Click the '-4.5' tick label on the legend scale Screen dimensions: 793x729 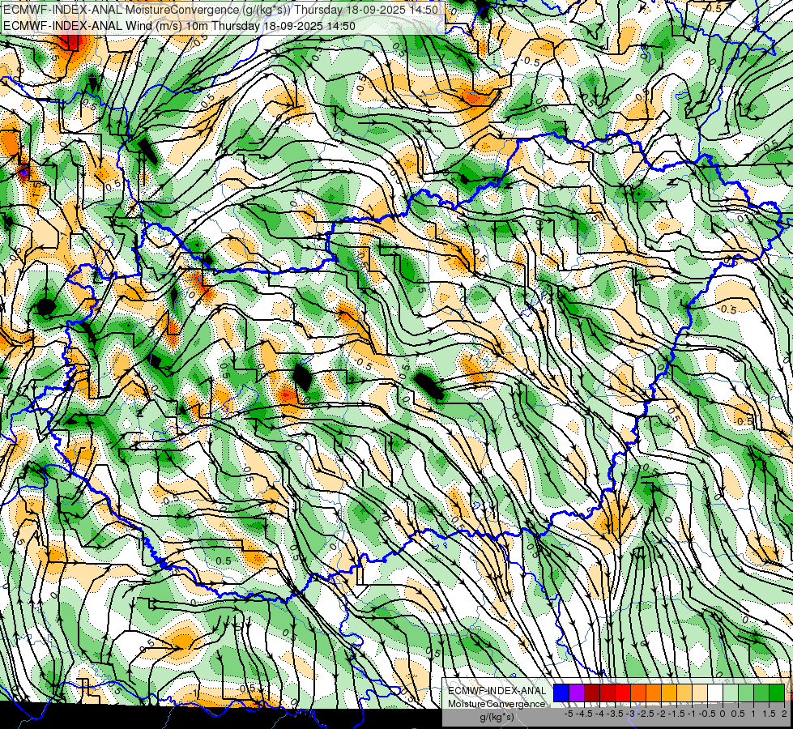(x=585, y=714)
